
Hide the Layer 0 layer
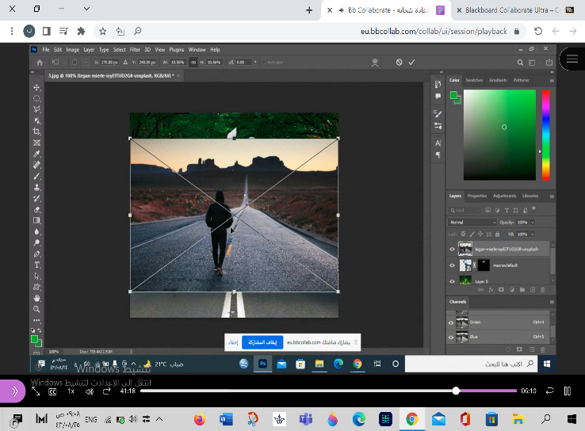pos(452,281)
